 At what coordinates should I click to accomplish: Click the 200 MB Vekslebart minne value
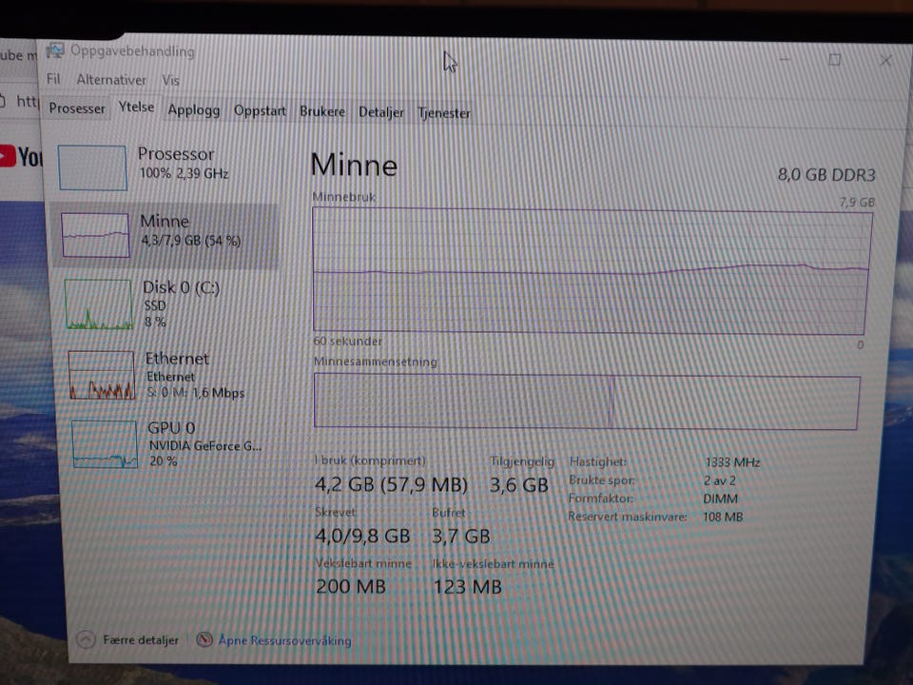[x=351, y=587]
